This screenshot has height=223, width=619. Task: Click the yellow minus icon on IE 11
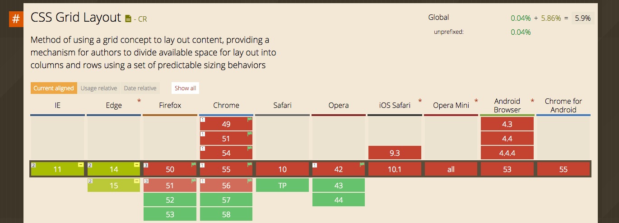pos(80,165)
